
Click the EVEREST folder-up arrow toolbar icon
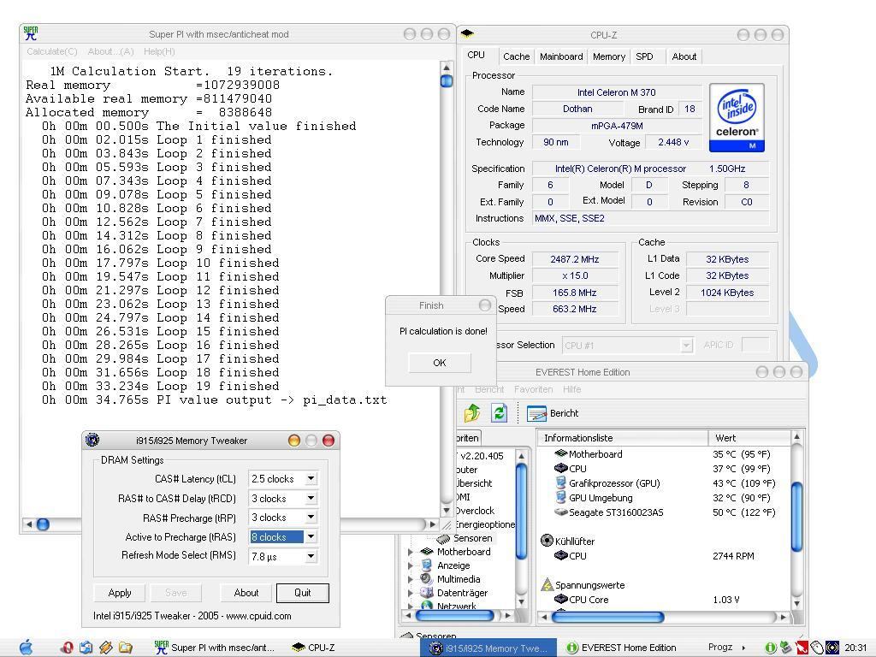472,413
